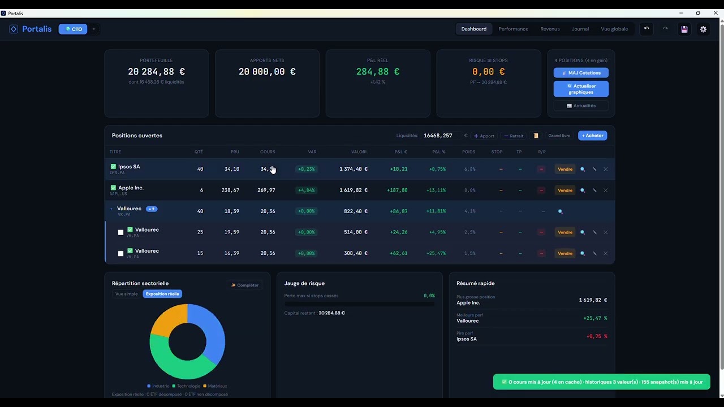Inspect the 15-share Vallourec lot with magnifier
The image size is (724, 407).
(583, 253)
